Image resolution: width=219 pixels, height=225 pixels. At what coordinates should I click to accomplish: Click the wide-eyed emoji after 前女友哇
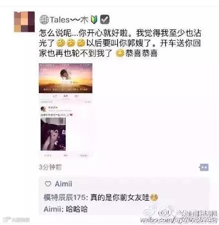coord(154,197)
